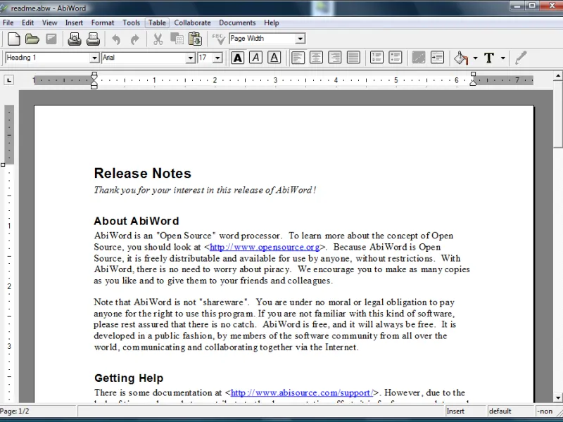Image resolution: width=563 pixels, height=422 pixels.
Task: Print the document with printer icon
Action: pos(93,39)
